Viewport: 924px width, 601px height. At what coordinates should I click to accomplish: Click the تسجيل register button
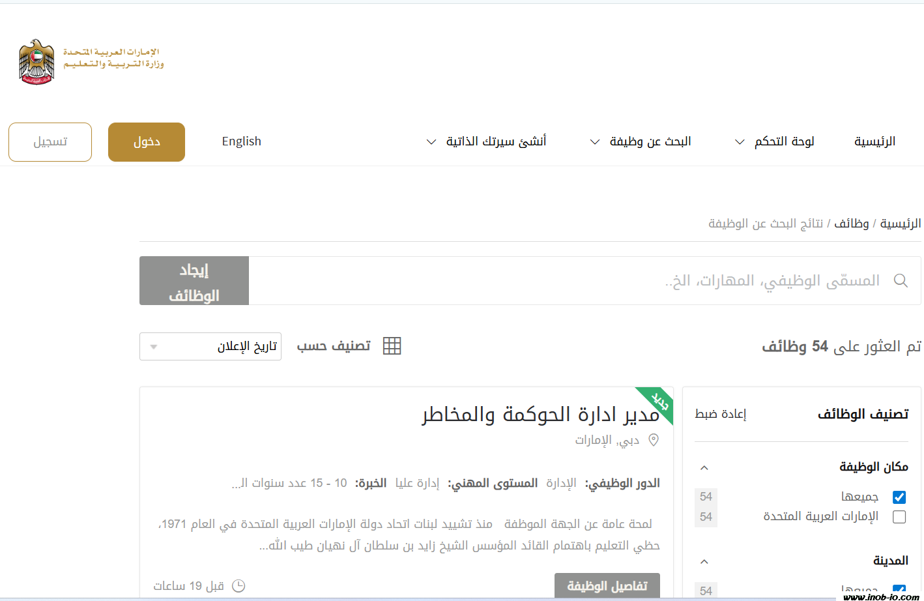pos(50,142)
